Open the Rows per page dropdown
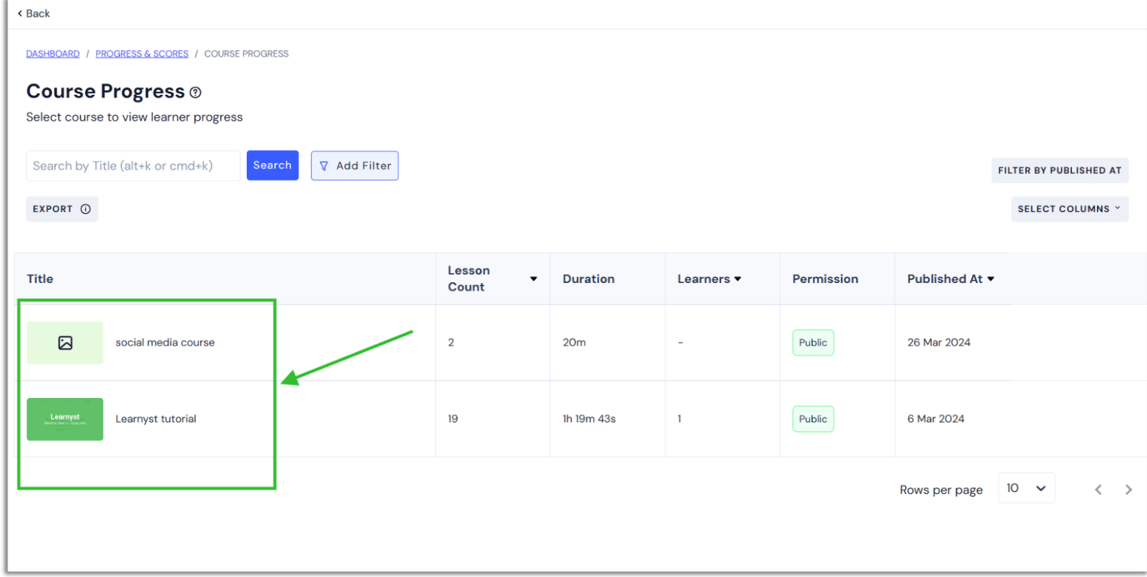Image resolution: width=1147 pixels, height=577 pixels. coord(1026,489)
